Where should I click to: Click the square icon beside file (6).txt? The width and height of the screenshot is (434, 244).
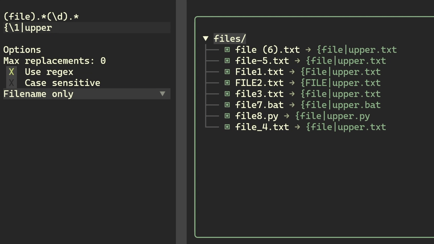coord(227,50)
